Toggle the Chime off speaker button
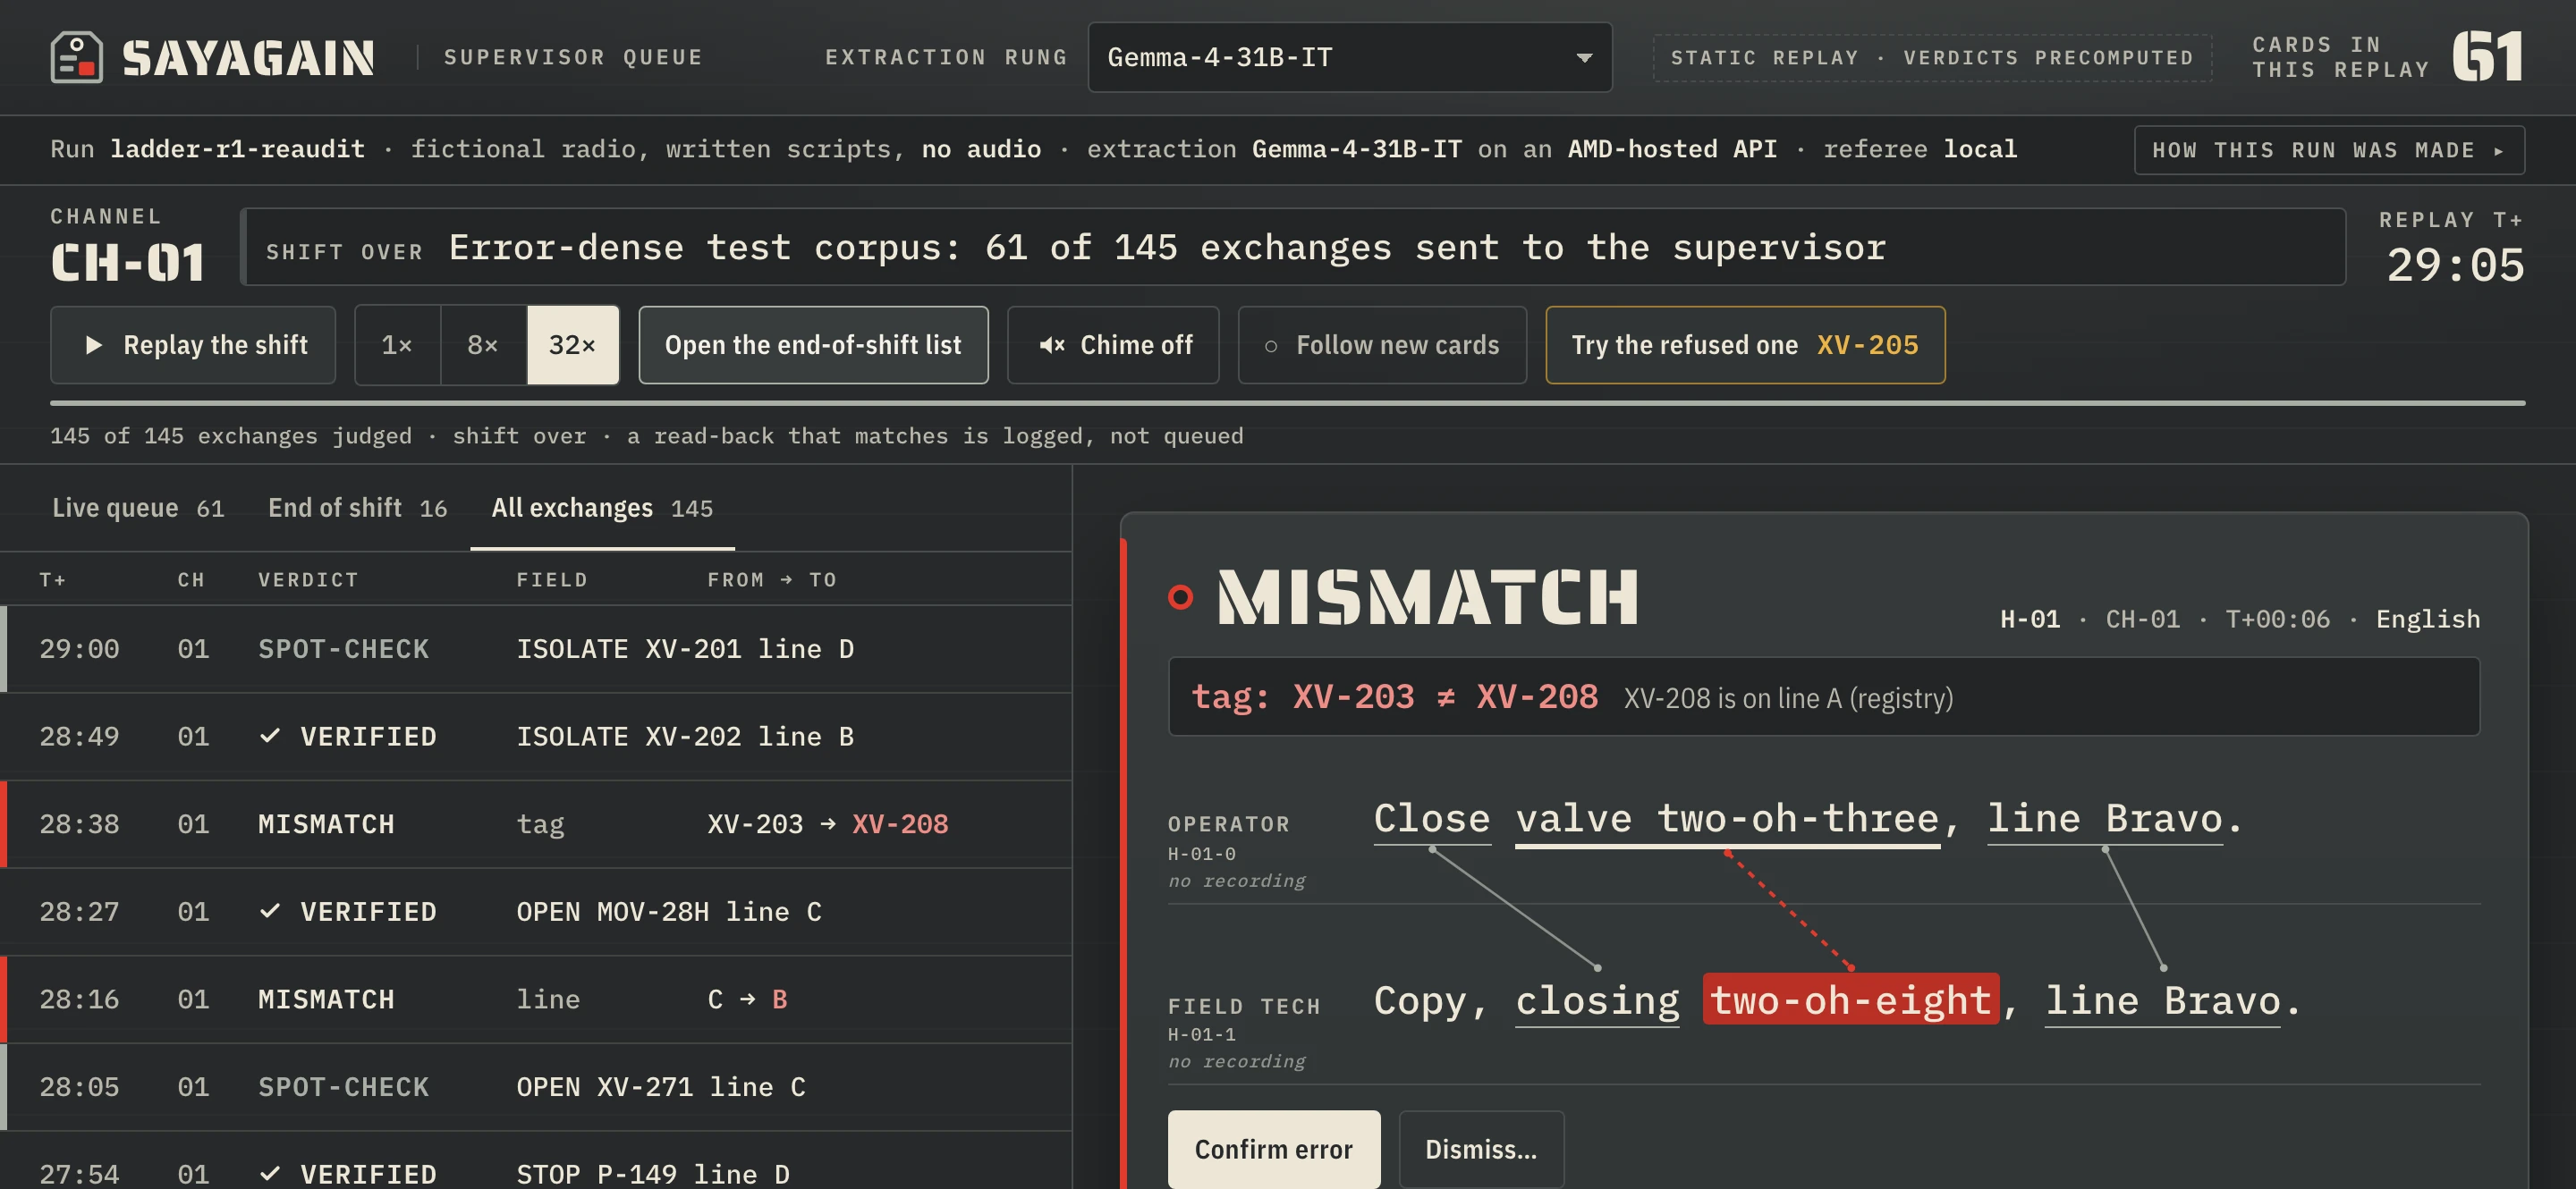This screenshot has height=1189, width=2576. click(1113, 345)
